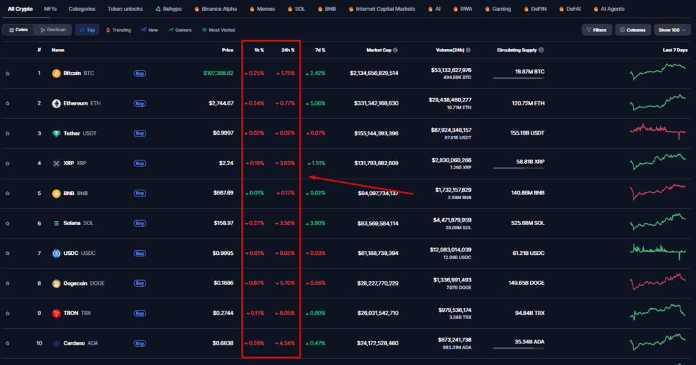The width and height of the screenshot is (696, 365).
Task: Open the Columns selector
Action: [633, 30]
